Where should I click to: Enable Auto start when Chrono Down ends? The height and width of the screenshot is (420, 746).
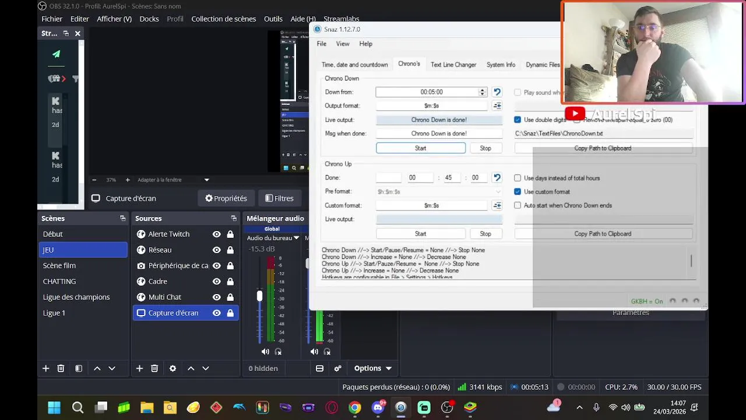click(x=518, y=205)
